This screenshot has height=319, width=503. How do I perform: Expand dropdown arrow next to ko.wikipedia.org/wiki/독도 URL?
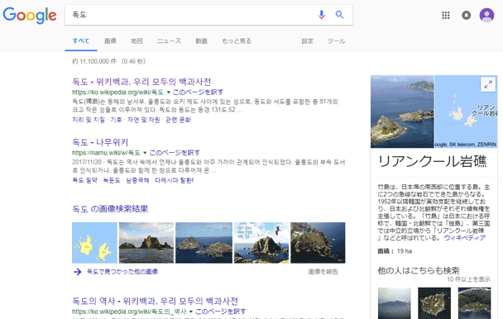click(x=169, y=93)
